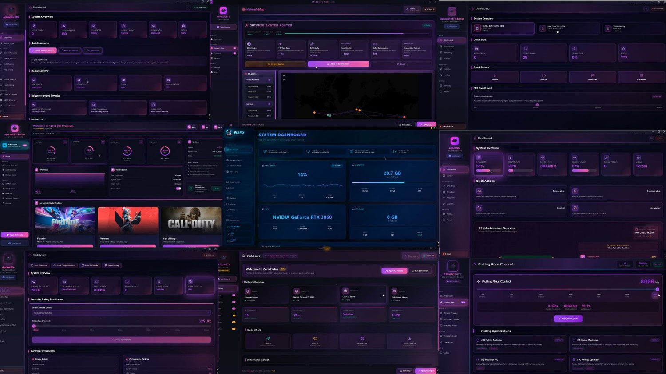Zoom in on the Network Map
Viewport: 666px width, 374px height.
(x=284, y=76)
